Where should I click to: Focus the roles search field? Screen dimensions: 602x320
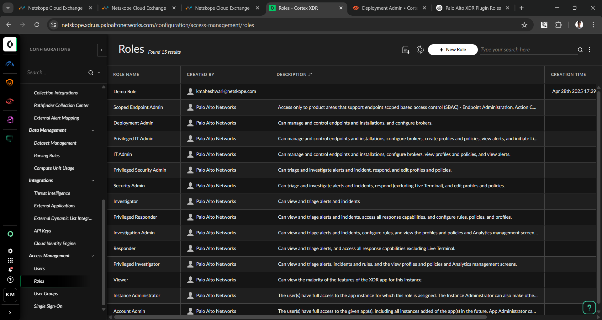point(529,50)
